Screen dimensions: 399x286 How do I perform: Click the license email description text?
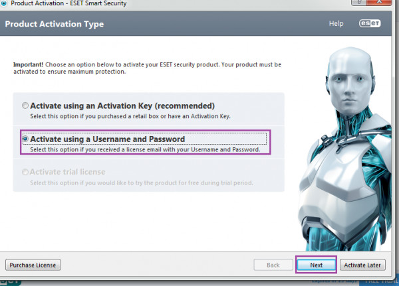144,149
